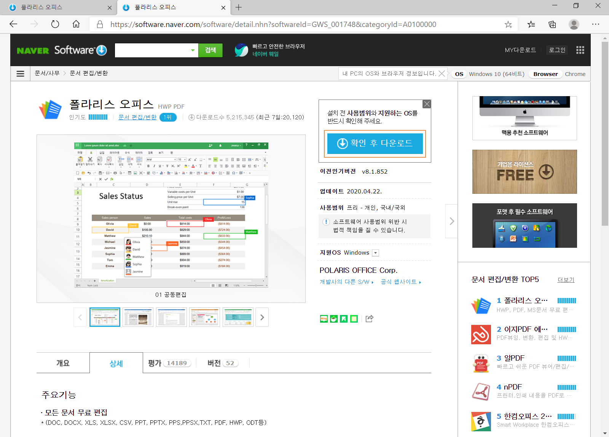The height and width of the screenshot is (437, 609).
Task: Open the 평가 14189 tab
Action: (169, 363)
